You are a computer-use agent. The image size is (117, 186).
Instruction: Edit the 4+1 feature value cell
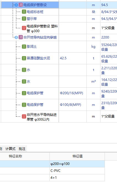click(x=77, y=178)
